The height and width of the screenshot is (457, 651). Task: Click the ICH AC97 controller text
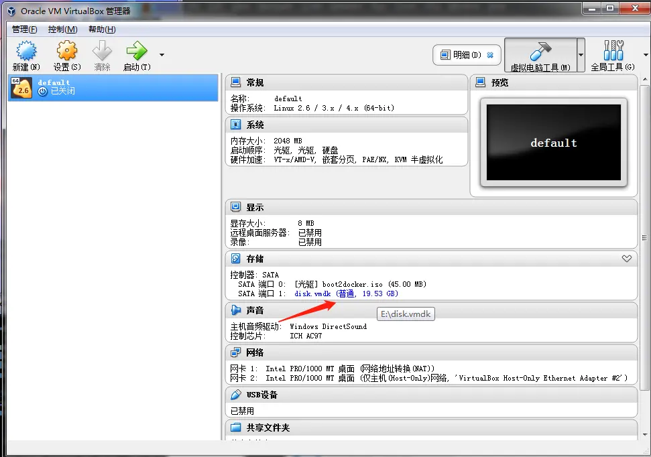(x=306, y=336)
